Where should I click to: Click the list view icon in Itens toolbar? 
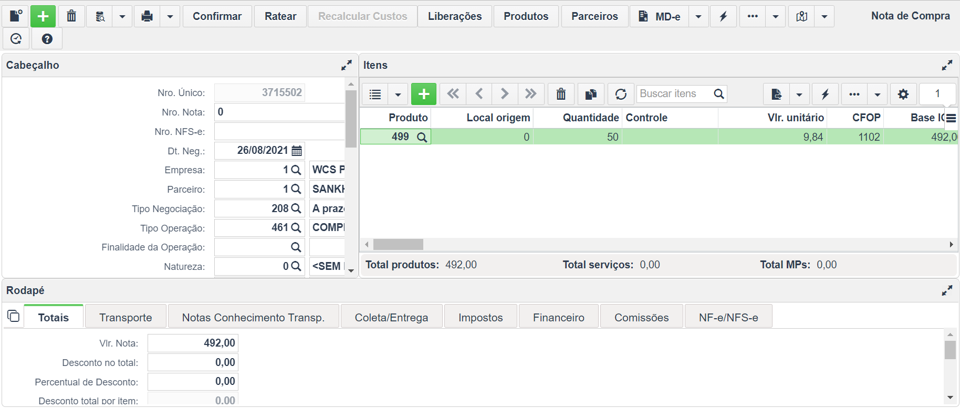[375, 94]
